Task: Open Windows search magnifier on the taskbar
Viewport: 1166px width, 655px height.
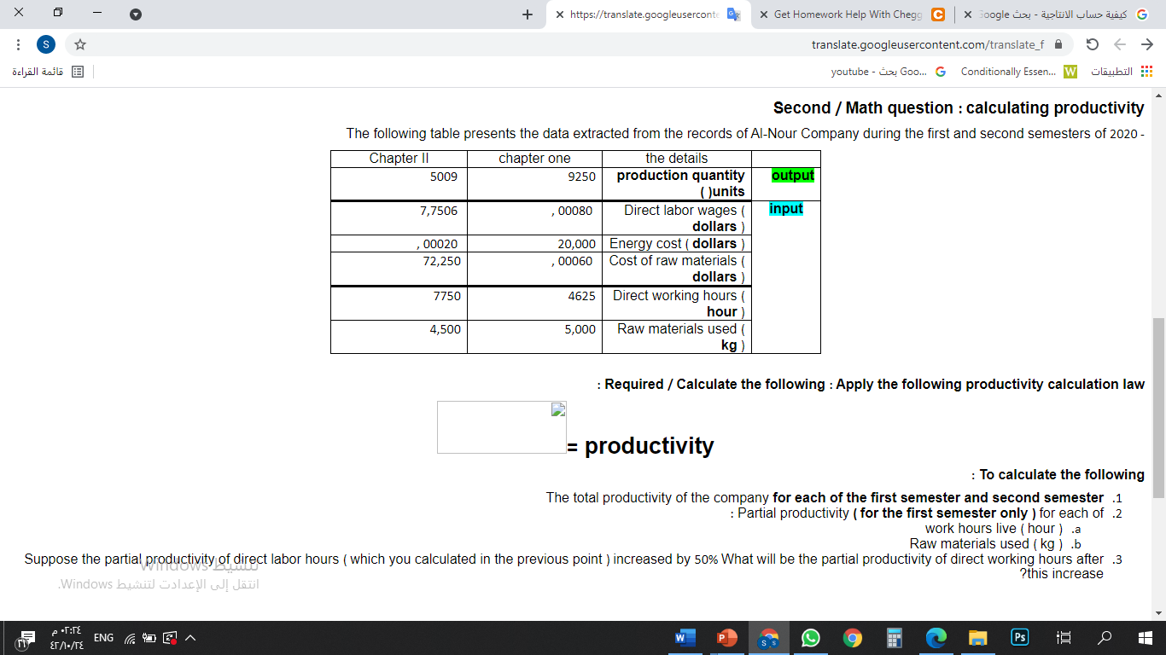Action: coord(1105,638)
